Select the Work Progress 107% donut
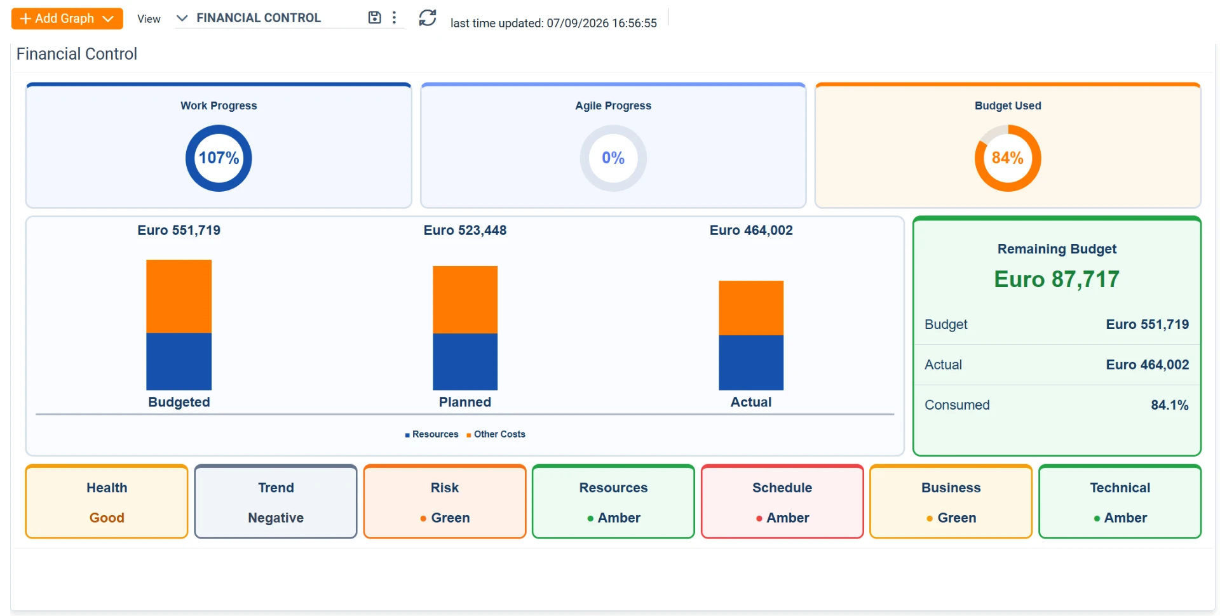 pyautogui.click(x=219, y=158)
